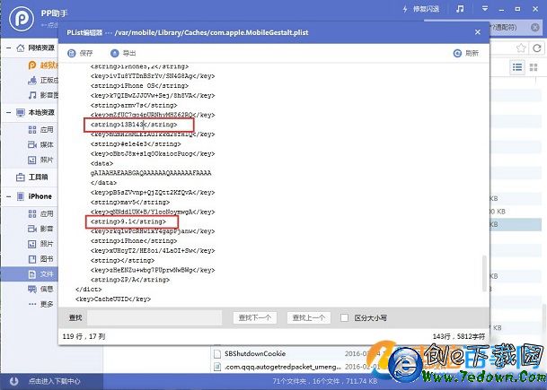Click 更多 under iPhone
The image size is (547, 390).
[x=40, y=304]
